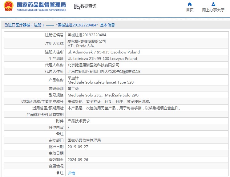This screenshot has height=177, width=230.
Task: Click the 备注 label
Action: coord(60,134)
